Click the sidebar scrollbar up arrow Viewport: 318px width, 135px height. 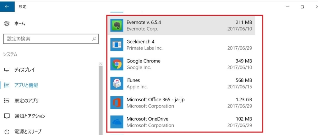pyautogui.click(x=101, y=64)
